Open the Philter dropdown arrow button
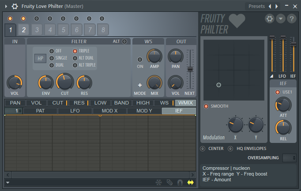This screenshot has height=191, width=301. (x=281, y=19)
